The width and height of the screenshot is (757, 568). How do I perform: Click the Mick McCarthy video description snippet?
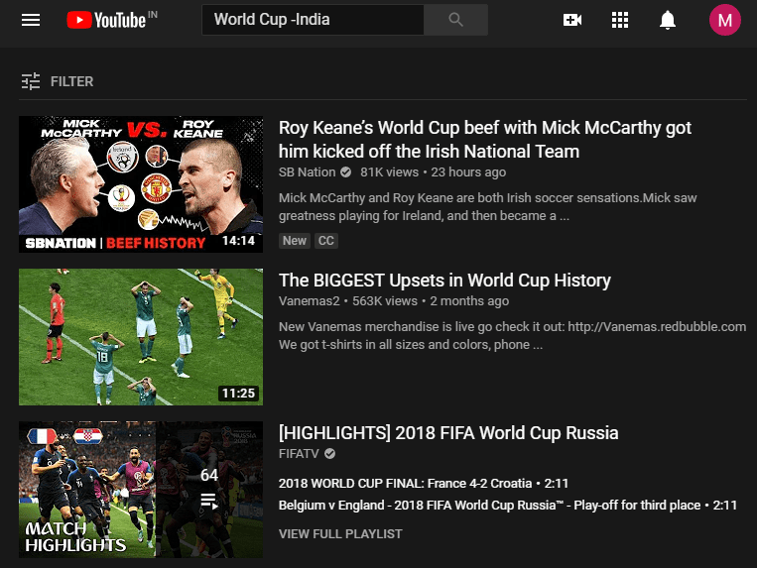487,207
